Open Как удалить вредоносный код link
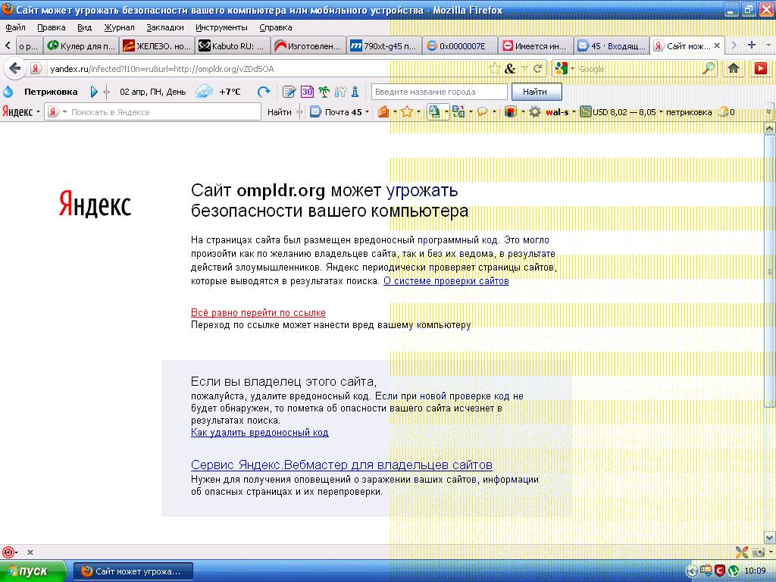Viewport: 776px width, 582px height. click(x=260, y=432)
